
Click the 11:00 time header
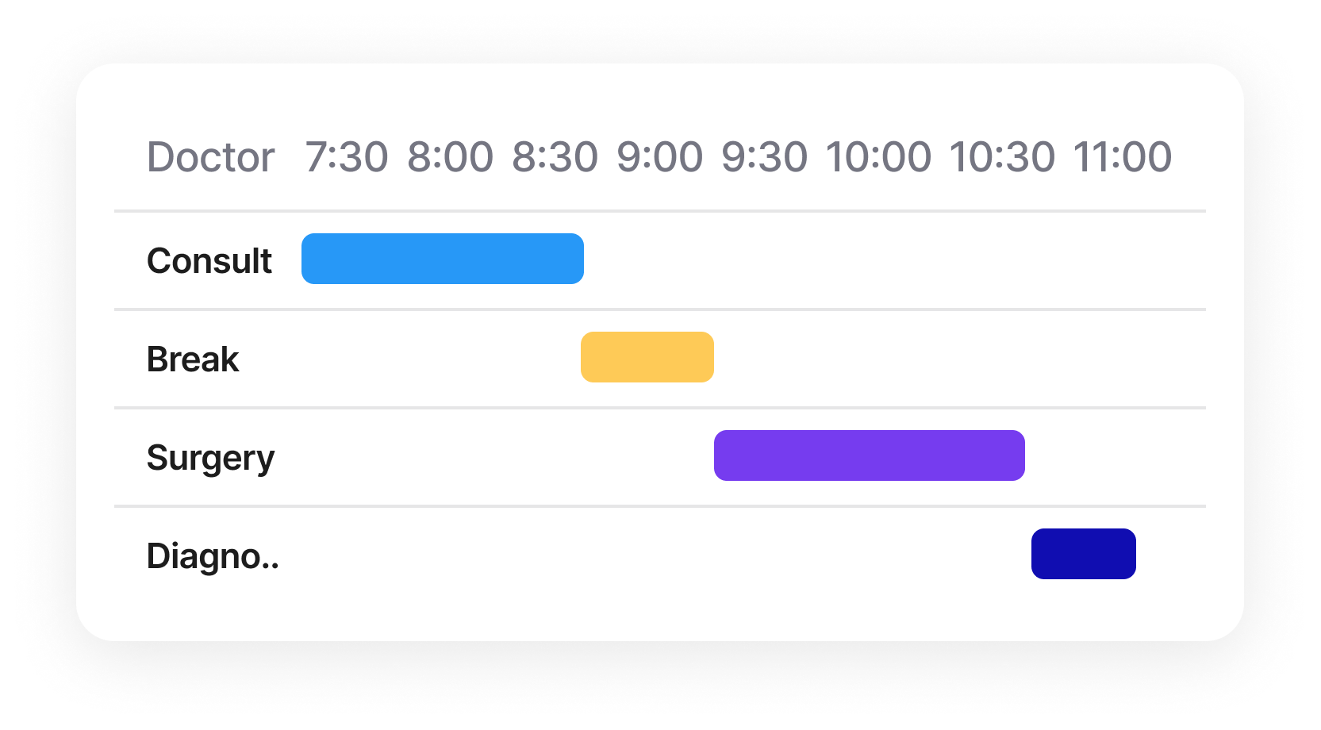[1122, 157]
